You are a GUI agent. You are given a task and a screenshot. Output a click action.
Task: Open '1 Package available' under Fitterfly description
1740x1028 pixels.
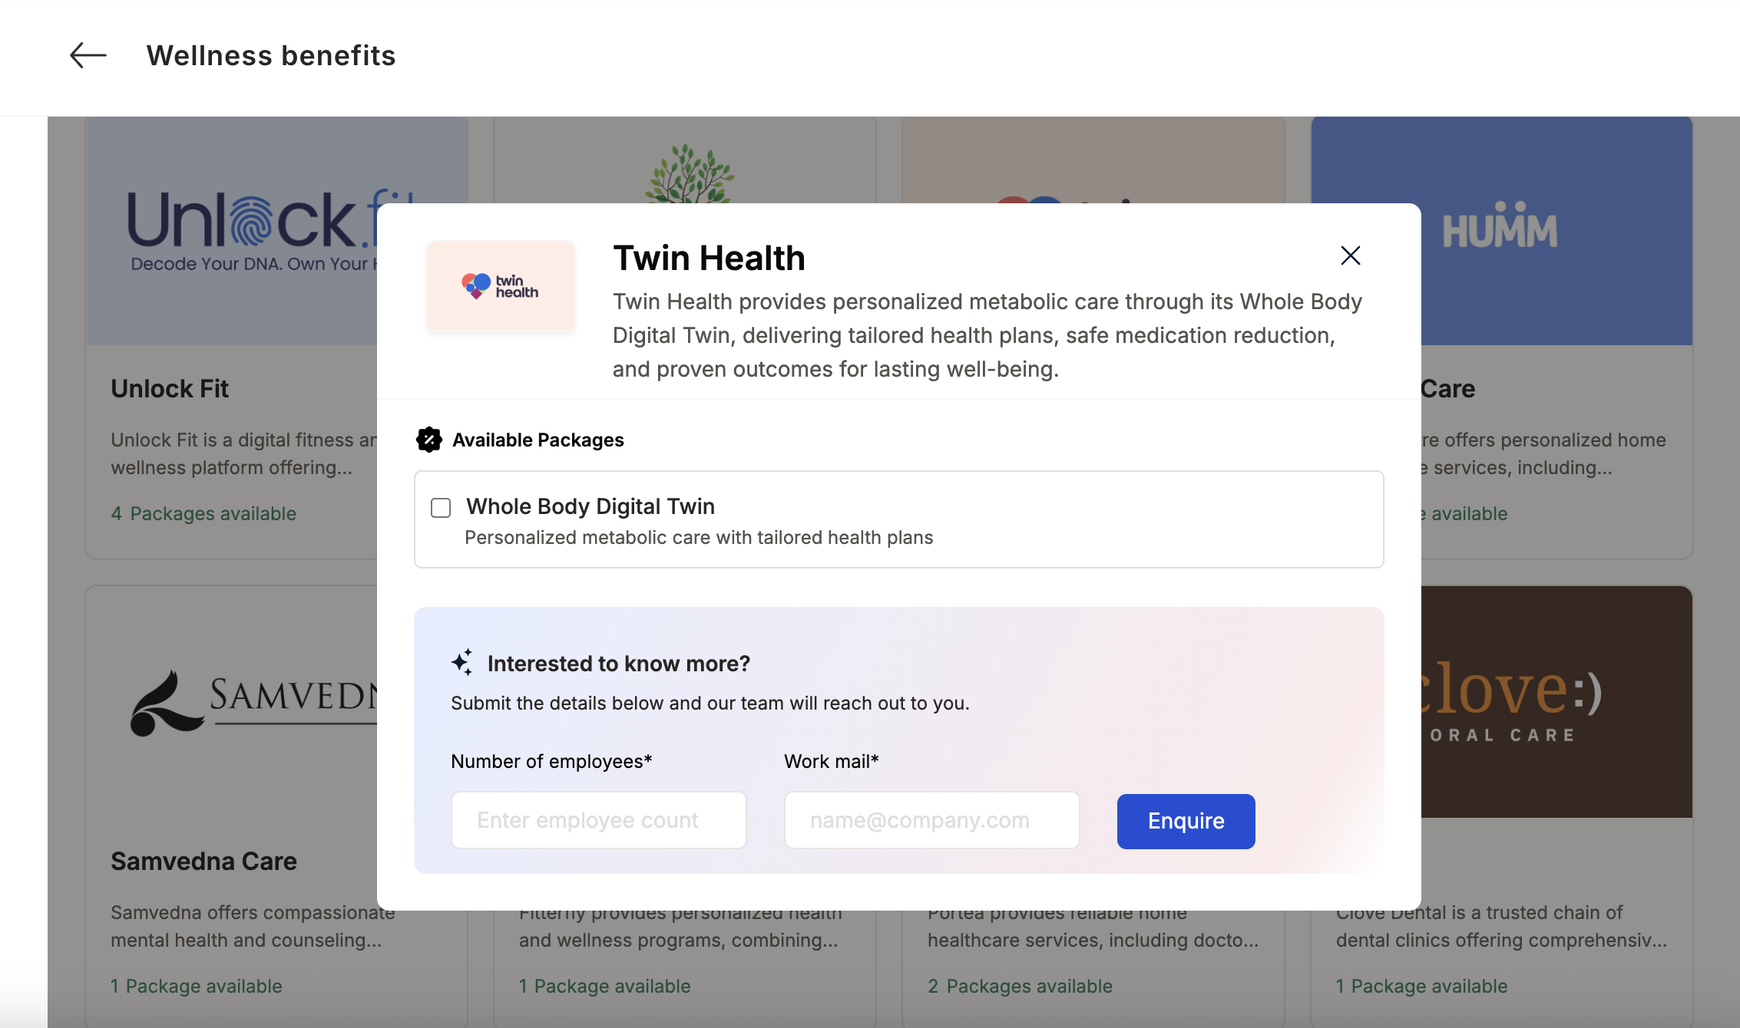coord(605,986)
